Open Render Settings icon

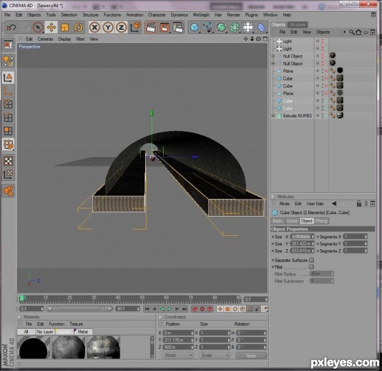178,27
